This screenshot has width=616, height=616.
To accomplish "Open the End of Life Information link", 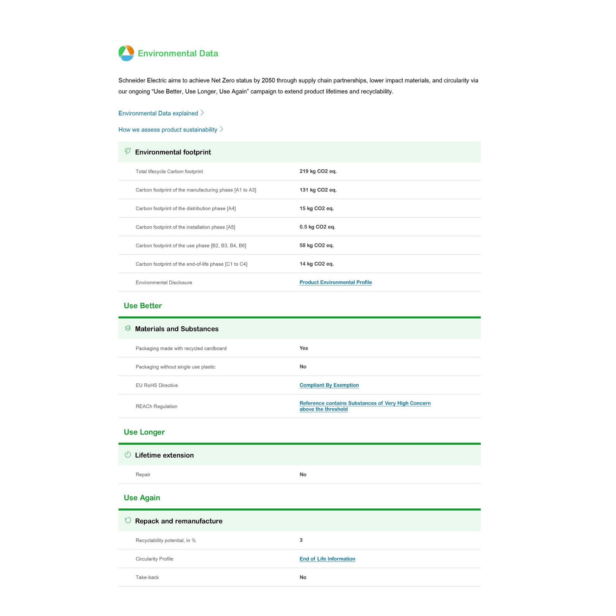I will click(x=327, y=559).
